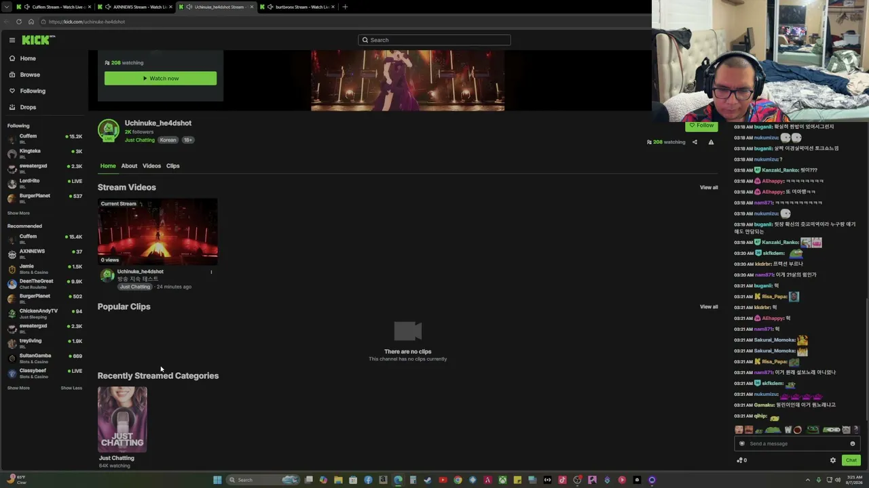Open the browser tab list dropdown

6,7
